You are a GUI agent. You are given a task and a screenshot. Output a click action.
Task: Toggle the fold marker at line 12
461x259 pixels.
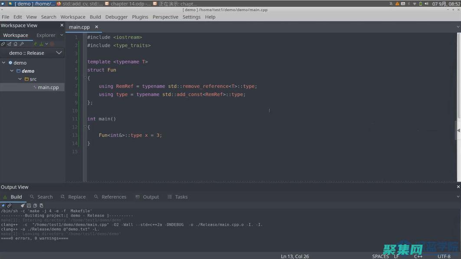tap(85, 127)
